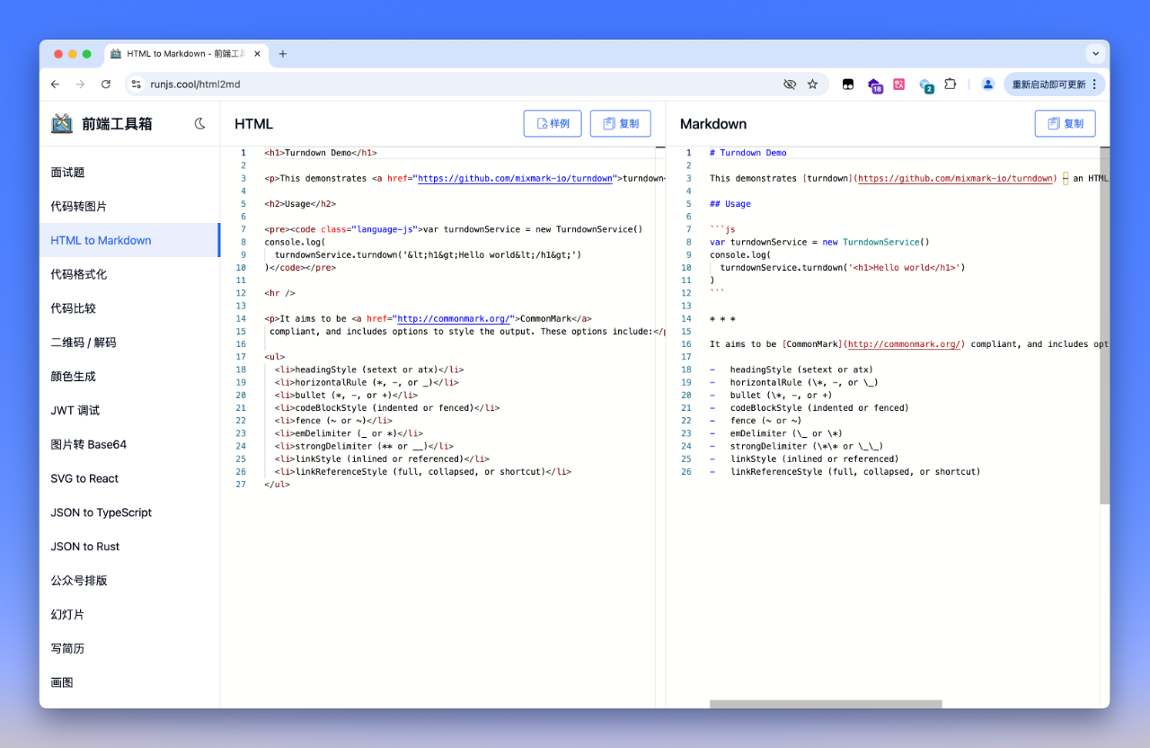Open the Extensions puzzle icon
The width and height of the screenshot is (1150, 748).
(x=951, y=85)
